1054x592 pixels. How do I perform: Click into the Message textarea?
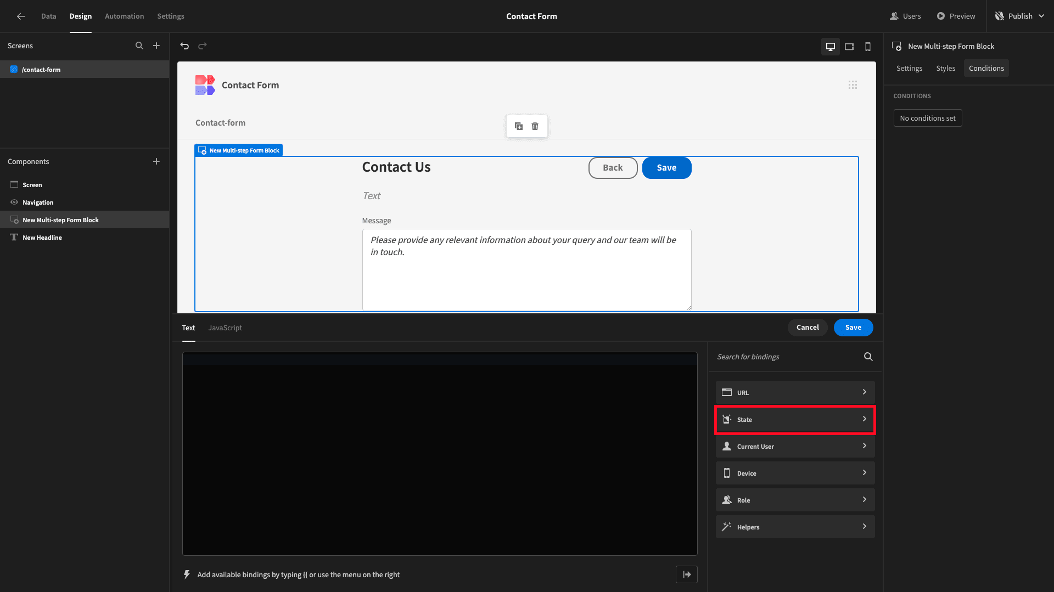(526, 269)
